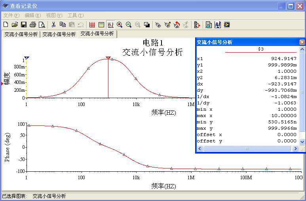The image size is (306, 201).
Task: Switch to the first 交流小信号分析 tab
Action: tap(21, 34)
